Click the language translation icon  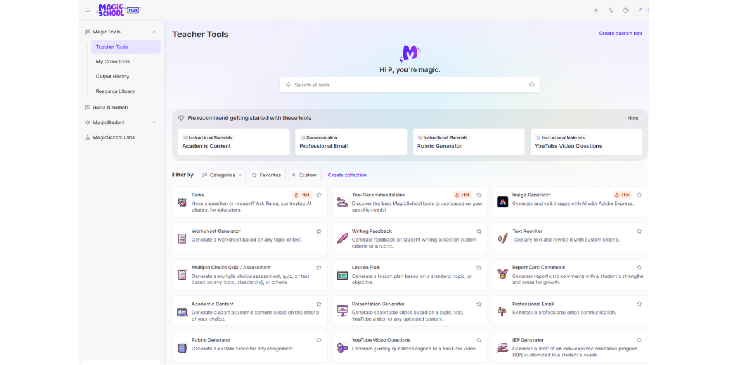tap(611, 10)
